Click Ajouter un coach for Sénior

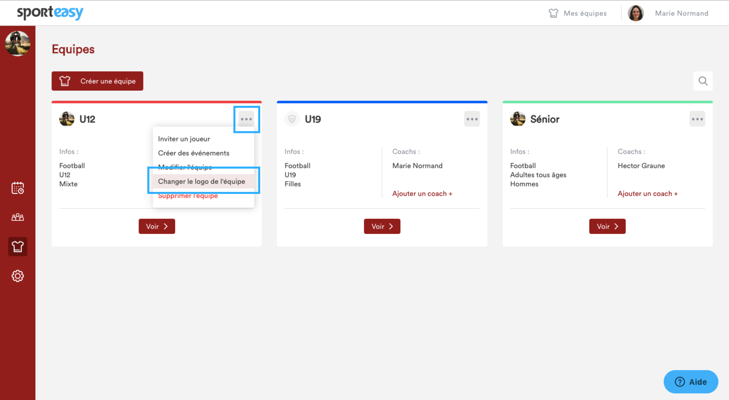647,194
